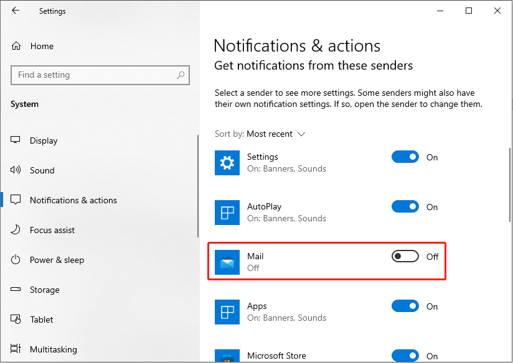Open the Multitasking settings page
513x363 pixels.
(54, 349)
